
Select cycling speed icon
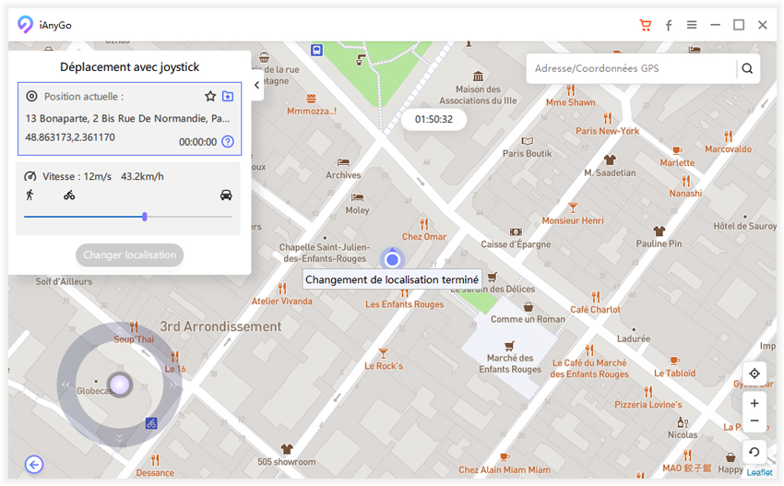pyautogui.click(x=69, y=195)
